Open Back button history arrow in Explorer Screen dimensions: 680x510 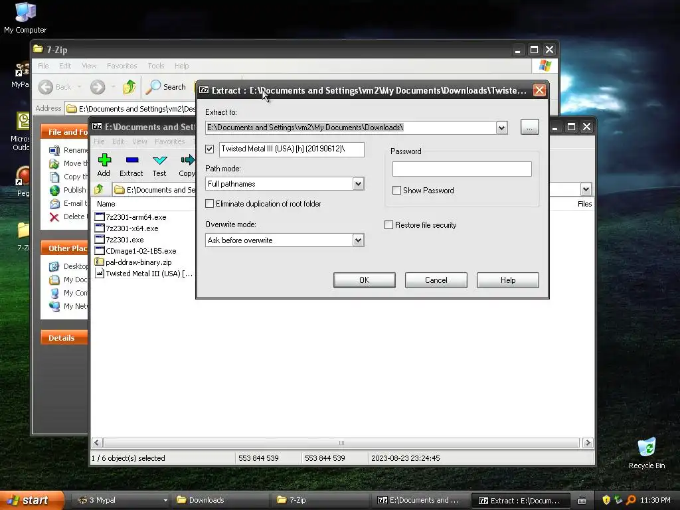click(x=80, y=87)
